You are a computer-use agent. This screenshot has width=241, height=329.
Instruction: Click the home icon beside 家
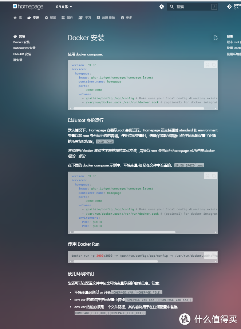pyautogui.click(x=15, y=18)
